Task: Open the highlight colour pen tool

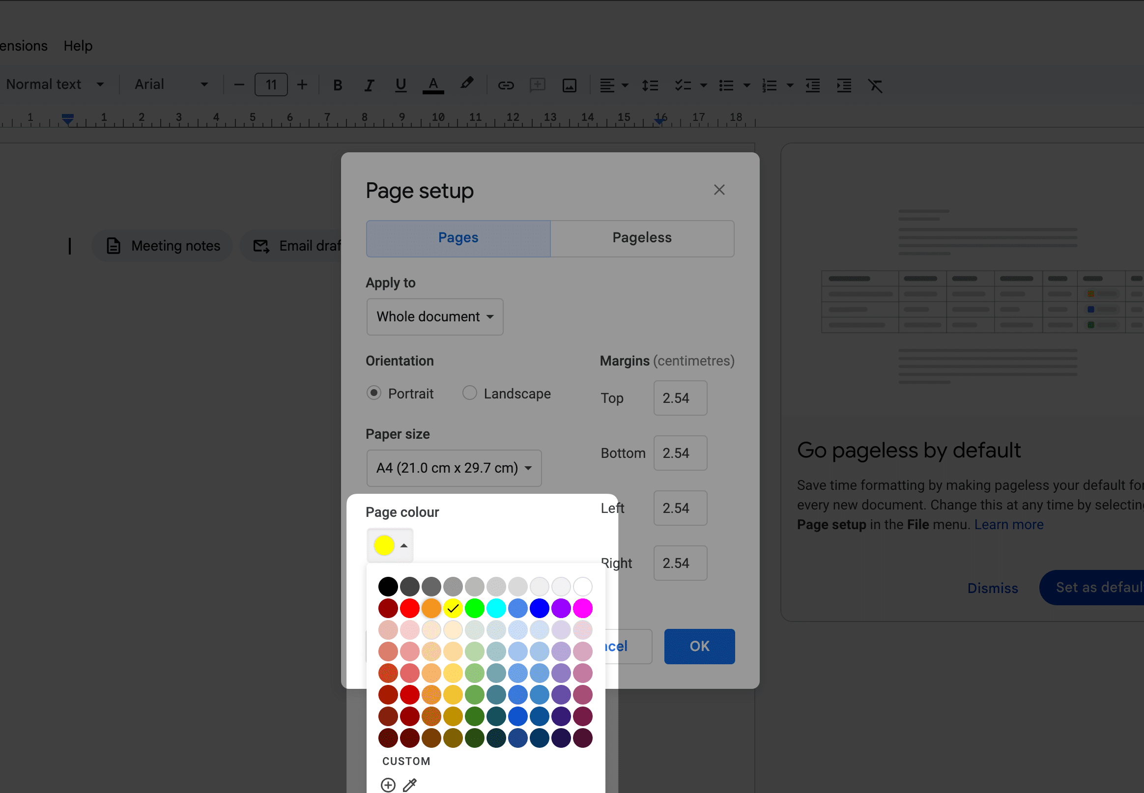Action: click(466, 84)
